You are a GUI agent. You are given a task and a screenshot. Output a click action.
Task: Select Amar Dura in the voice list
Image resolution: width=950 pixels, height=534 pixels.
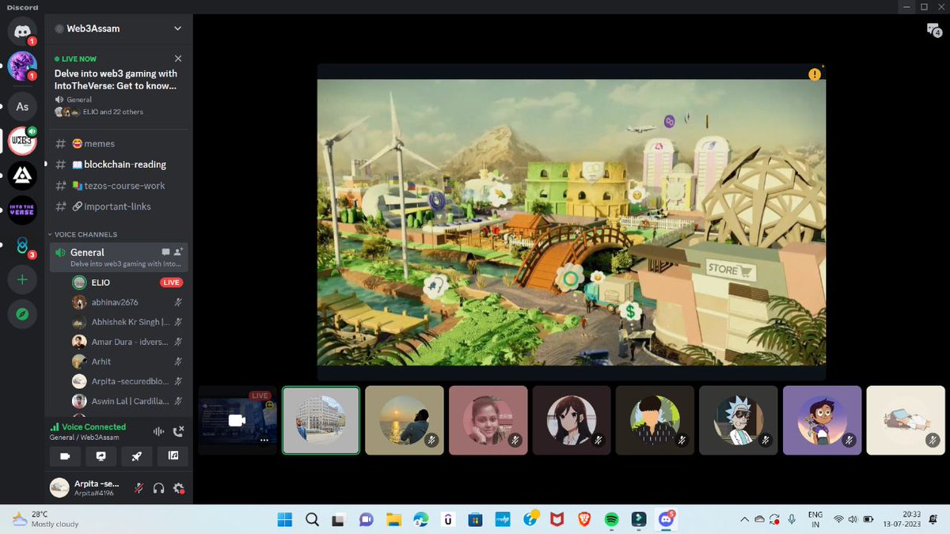[127, 342]
